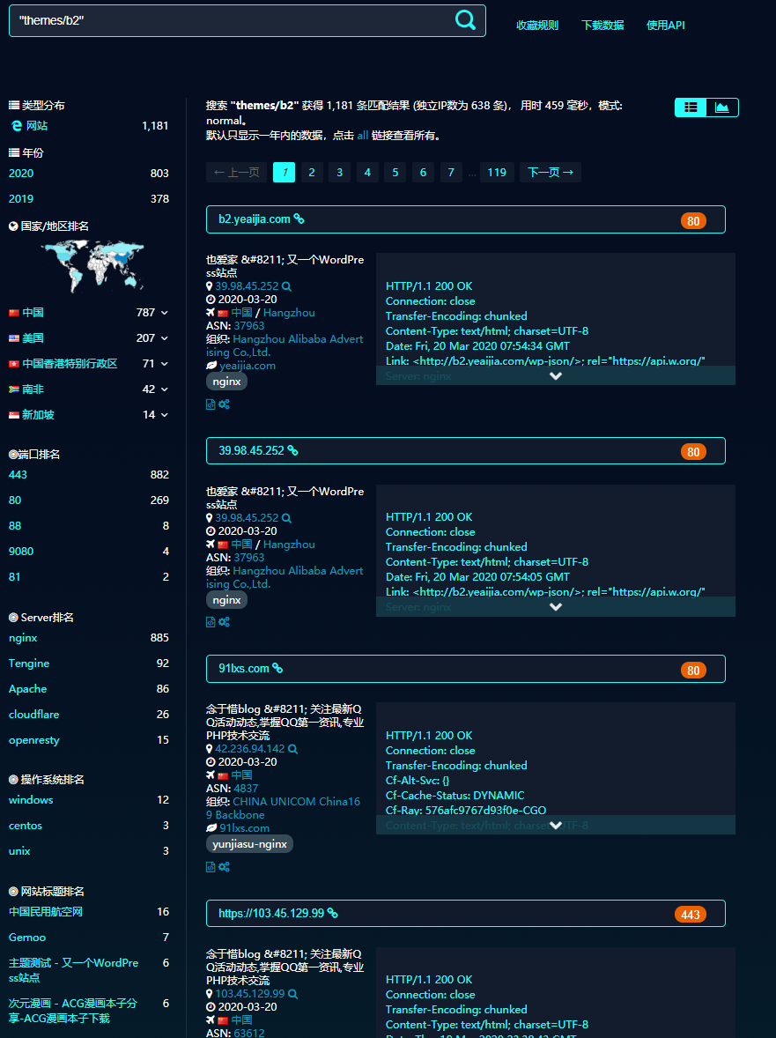Open the source code icon under the 91lxs.com result
The width and height of the screenshot is (776, 1038).
(x=211, y=866)
